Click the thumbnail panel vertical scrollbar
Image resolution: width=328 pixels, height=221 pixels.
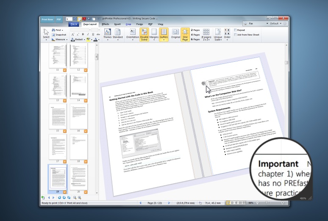[x=97, y=57]
